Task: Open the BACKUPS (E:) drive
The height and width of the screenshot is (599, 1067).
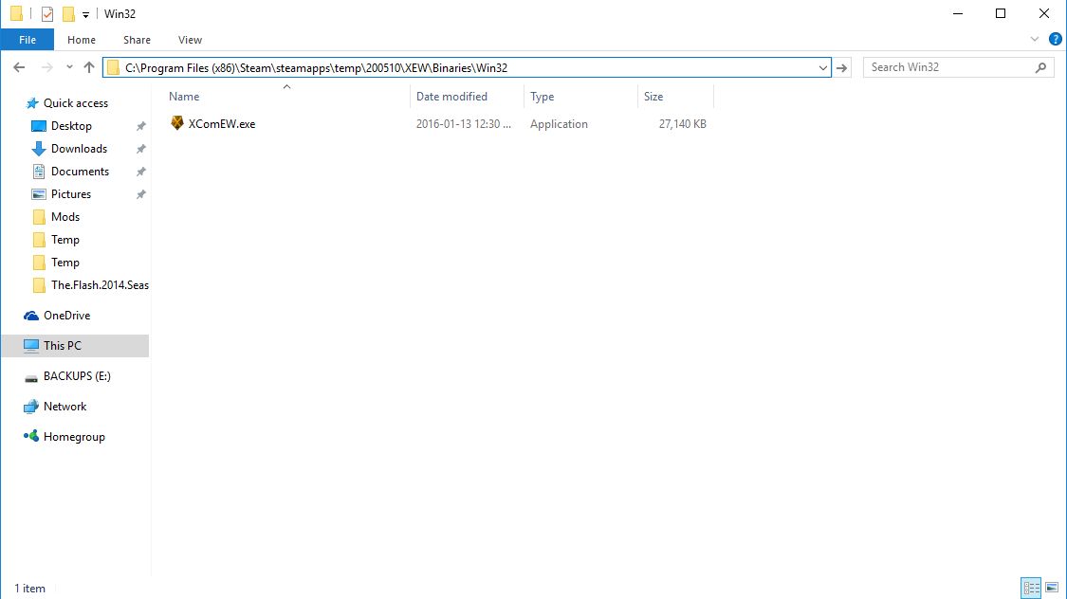Action: coord(77,376)
